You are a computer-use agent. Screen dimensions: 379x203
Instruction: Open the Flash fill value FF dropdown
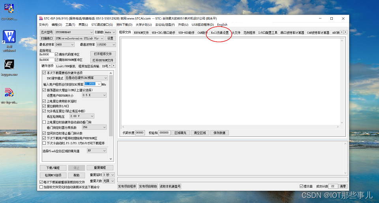coord(96,151)
